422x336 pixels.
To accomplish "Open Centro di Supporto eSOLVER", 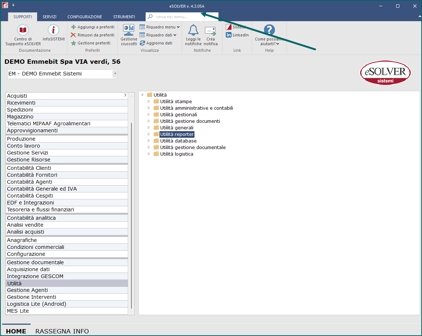I will pos(23,35).
